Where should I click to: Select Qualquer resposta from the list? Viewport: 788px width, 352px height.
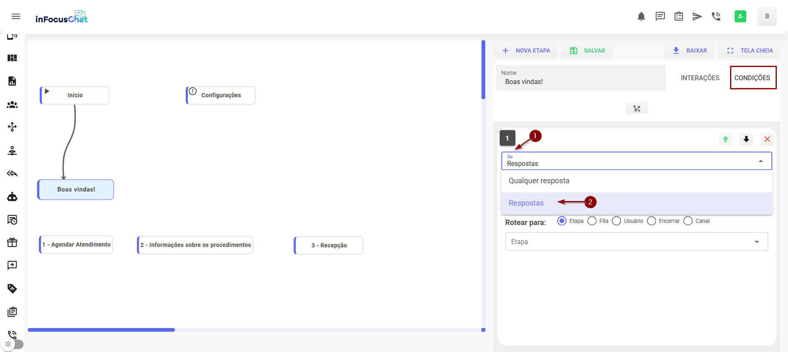[x=539, y=181]
